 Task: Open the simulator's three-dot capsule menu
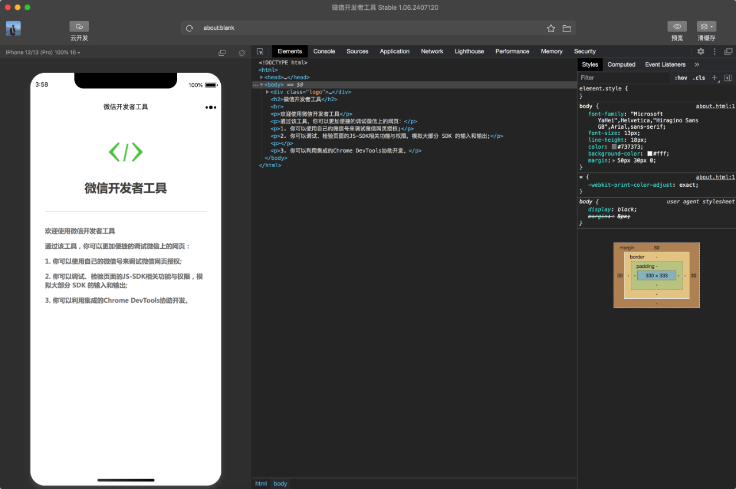211,107
